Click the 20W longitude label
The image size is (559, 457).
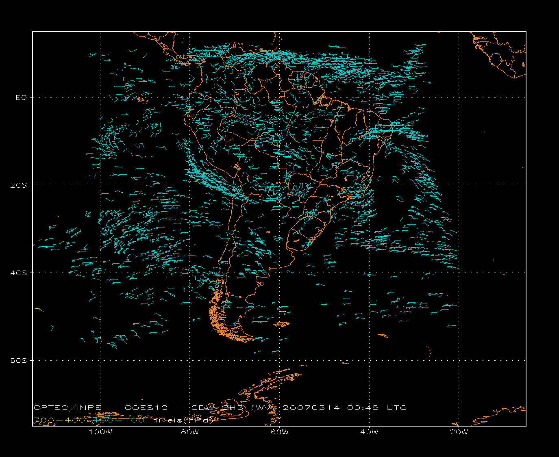(x=459, y=432)
